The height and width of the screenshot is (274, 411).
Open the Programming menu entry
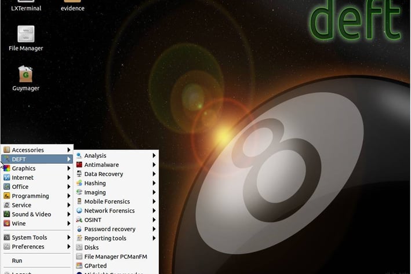click(x=37, y=196)
